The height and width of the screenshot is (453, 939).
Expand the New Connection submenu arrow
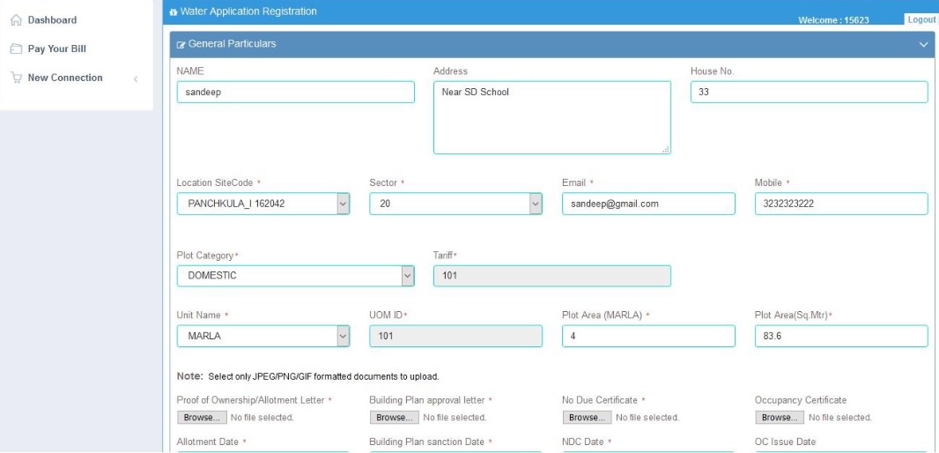(136, 78)
